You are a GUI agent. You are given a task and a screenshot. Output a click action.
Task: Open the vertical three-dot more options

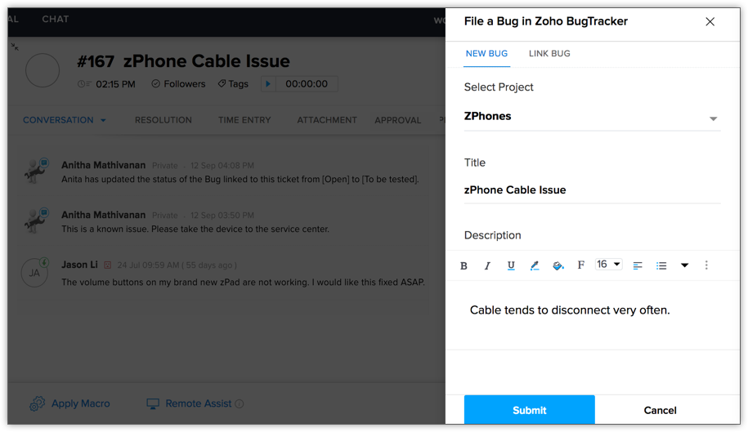click(706, 265)
